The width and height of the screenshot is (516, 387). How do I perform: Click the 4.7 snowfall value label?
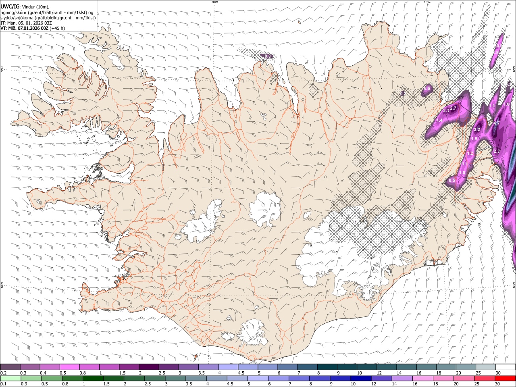[497, 123]
